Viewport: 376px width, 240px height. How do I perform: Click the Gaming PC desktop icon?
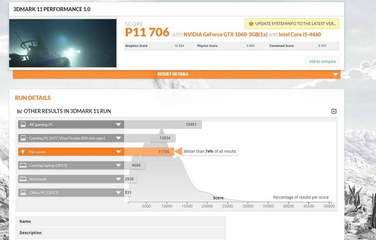click(x=23, y=138)
